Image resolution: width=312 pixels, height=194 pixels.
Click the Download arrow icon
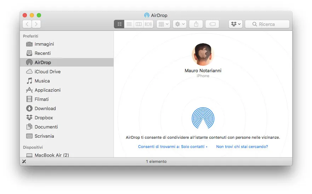tap(29, 108)
